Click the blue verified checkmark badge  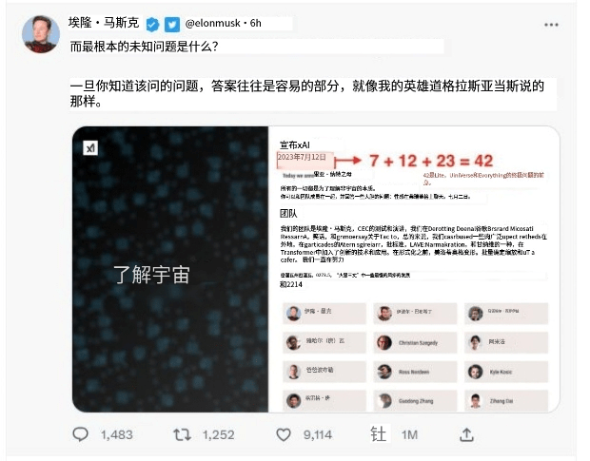[152, 25]
